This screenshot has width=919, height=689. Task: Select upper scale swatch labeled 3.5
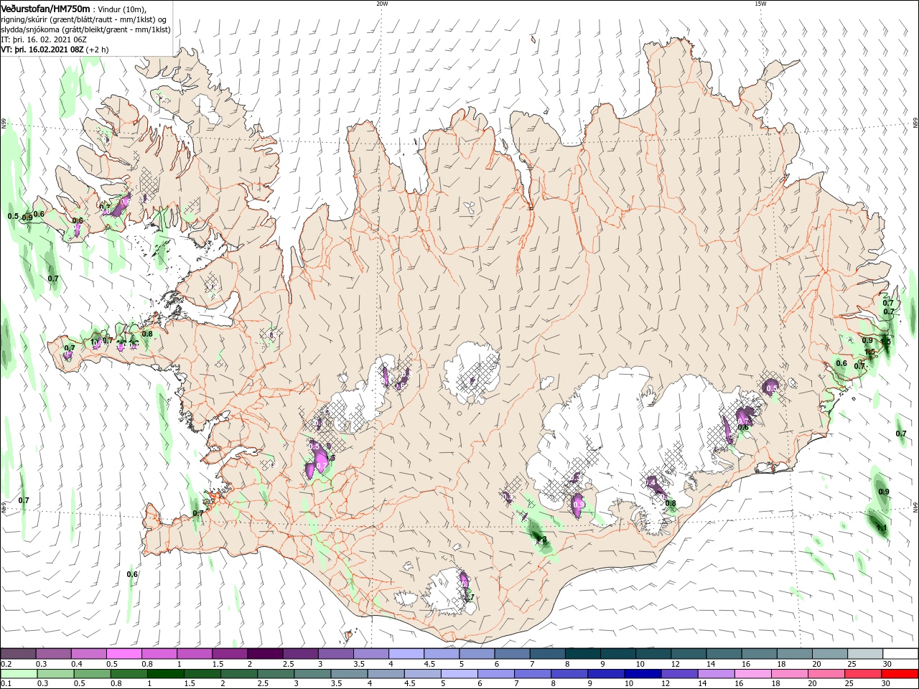[371, 654]
